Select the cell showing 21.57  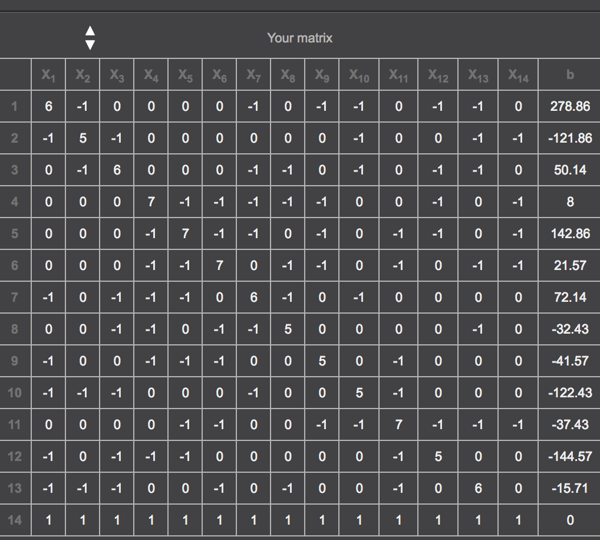coord(569,265)
